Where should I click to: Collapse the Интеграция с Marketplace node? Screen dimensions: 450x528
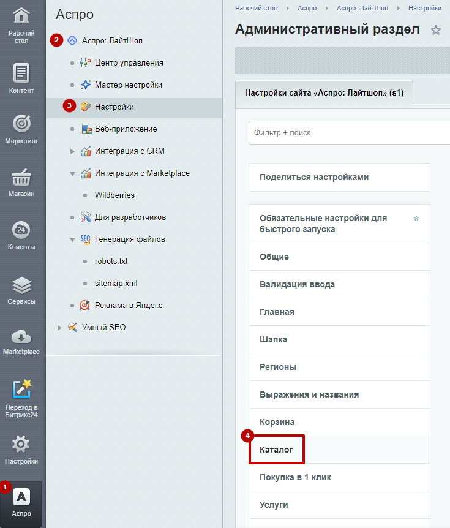coord(72,174)
